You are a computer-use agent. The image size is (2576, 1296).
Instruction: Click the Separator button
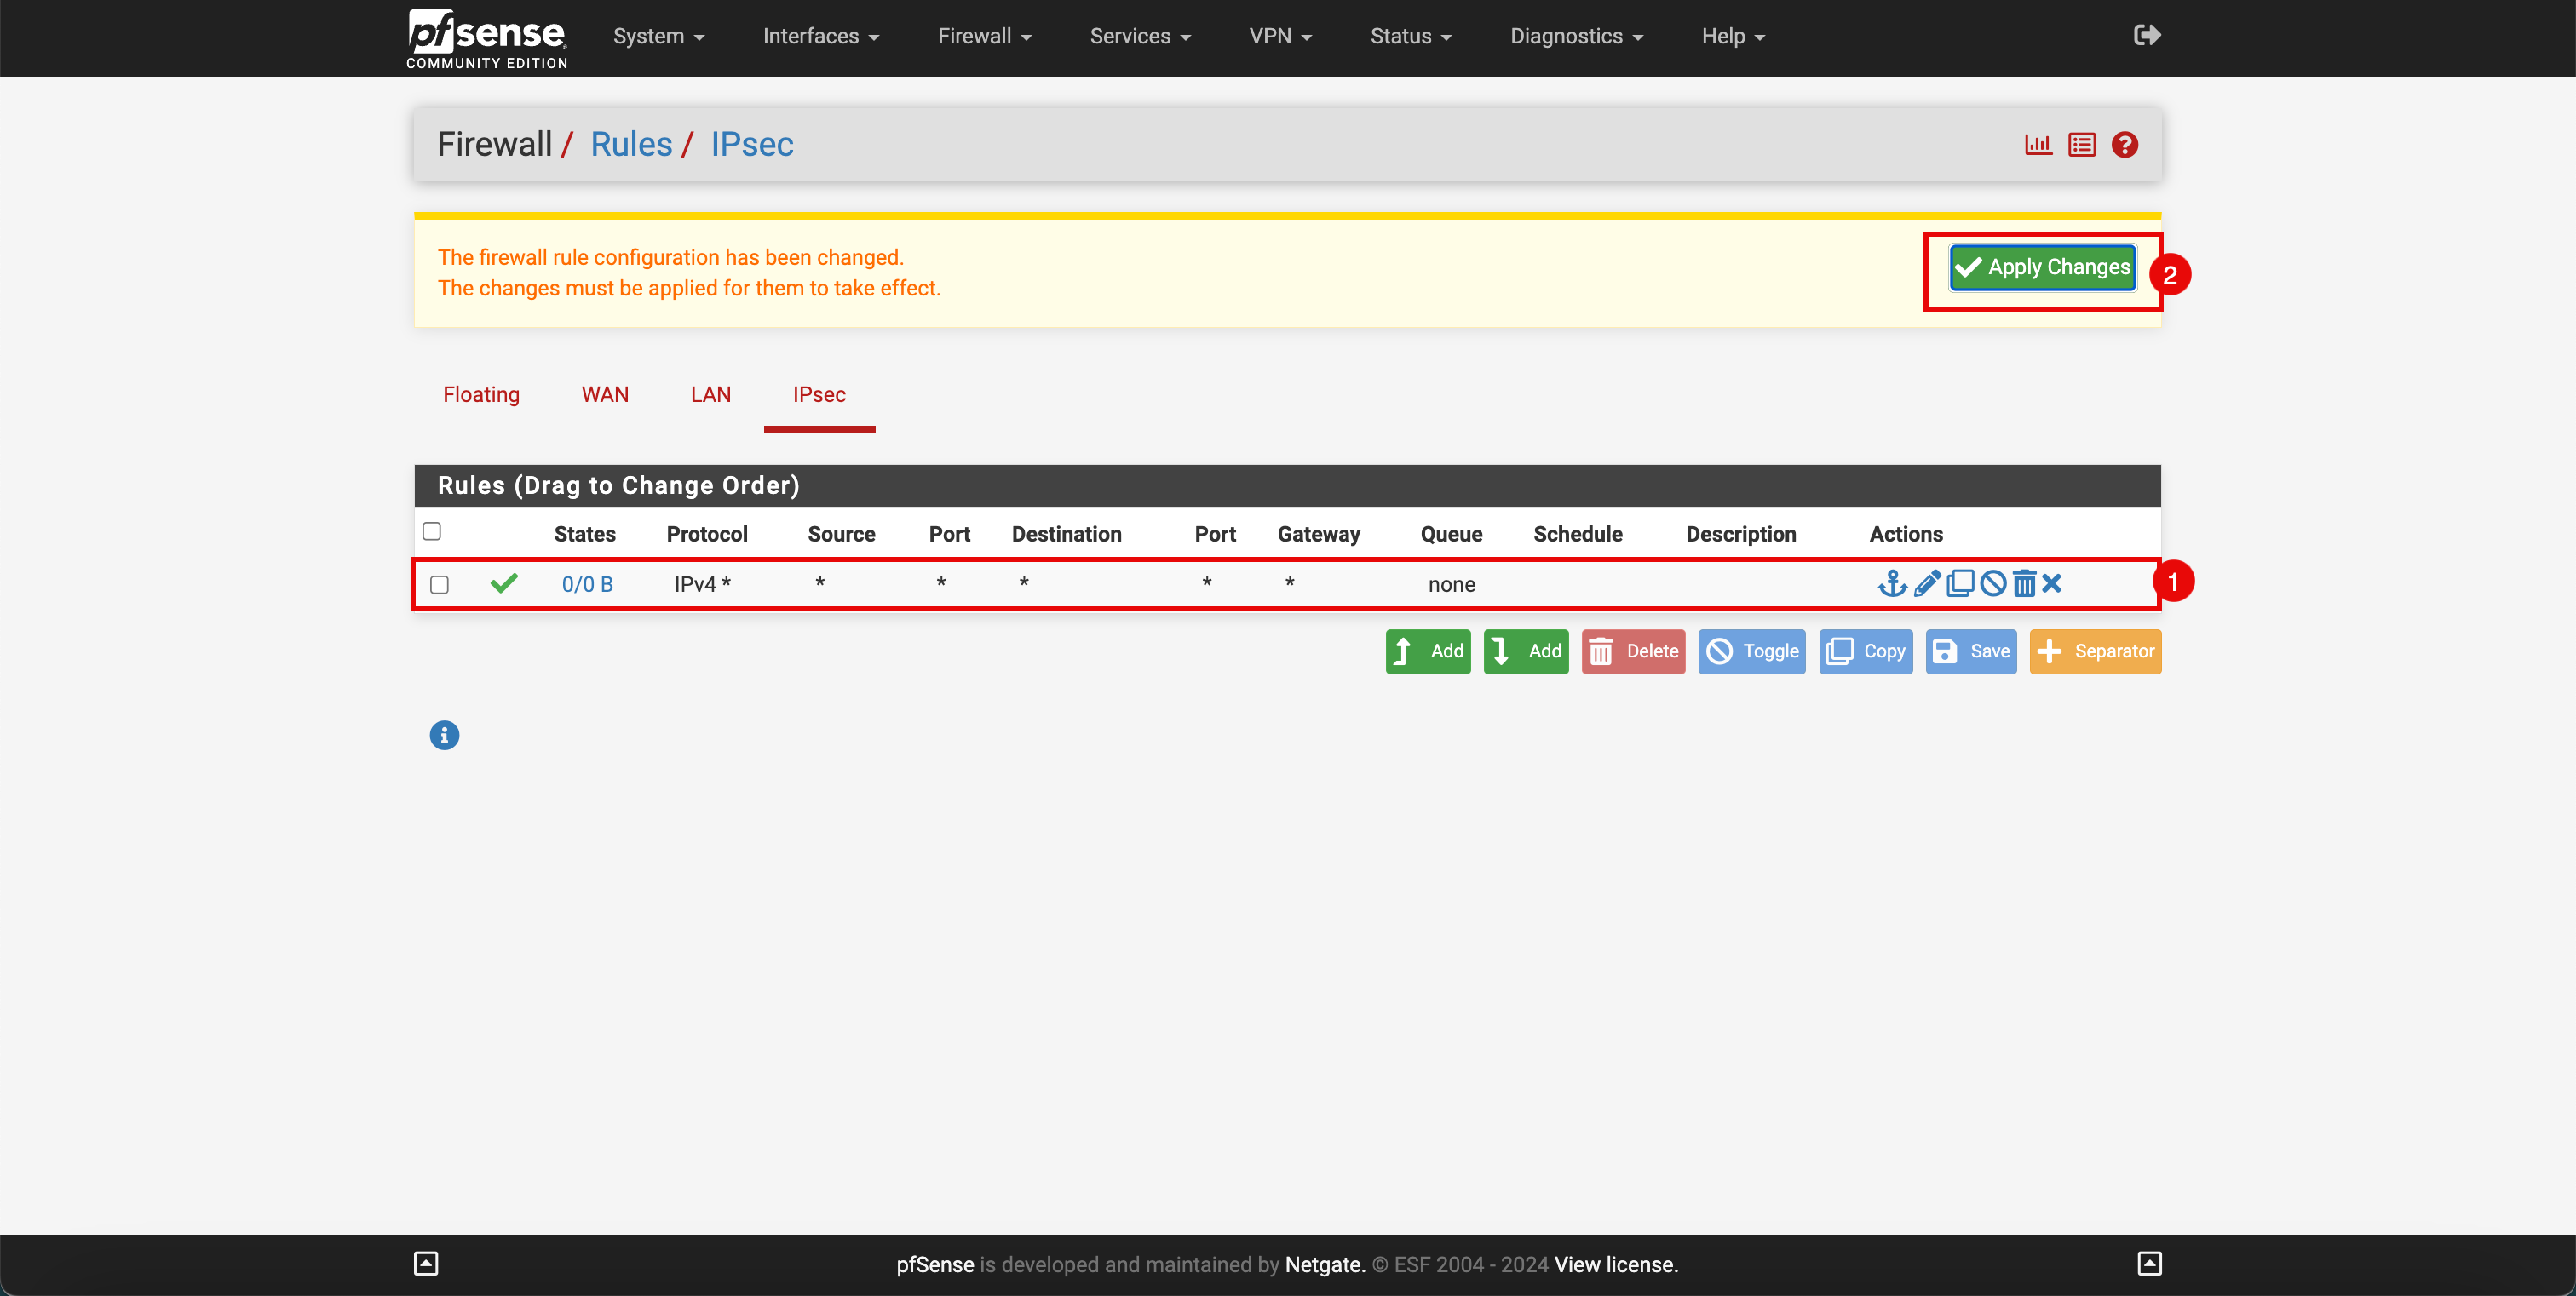[x=2100, y=651]
